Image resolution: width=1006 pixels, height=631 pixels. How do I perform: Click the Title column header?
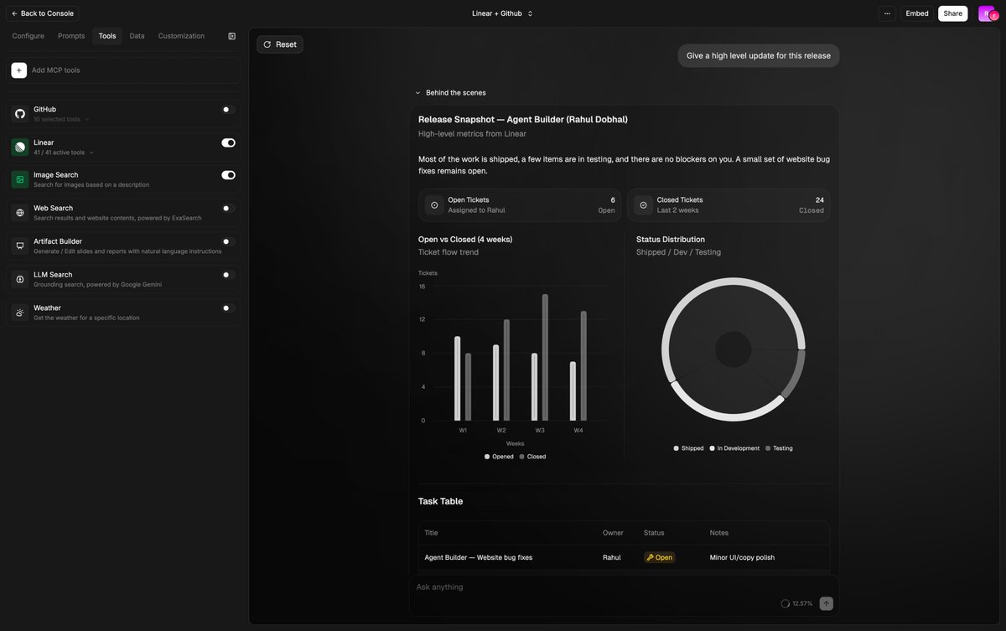(431, 533)
